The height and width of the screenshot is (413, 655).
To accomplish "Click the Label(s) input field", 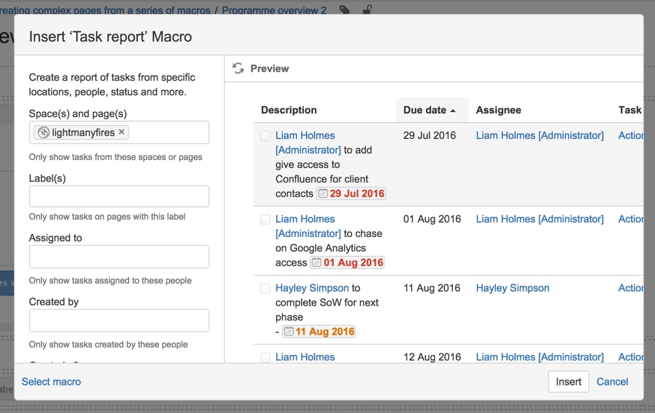I will click(x=119, y=196).
